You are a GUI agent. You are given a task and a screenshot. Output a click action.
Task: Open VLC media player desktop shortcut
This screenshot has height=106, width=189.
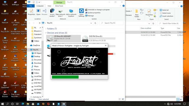pos(15,22)
